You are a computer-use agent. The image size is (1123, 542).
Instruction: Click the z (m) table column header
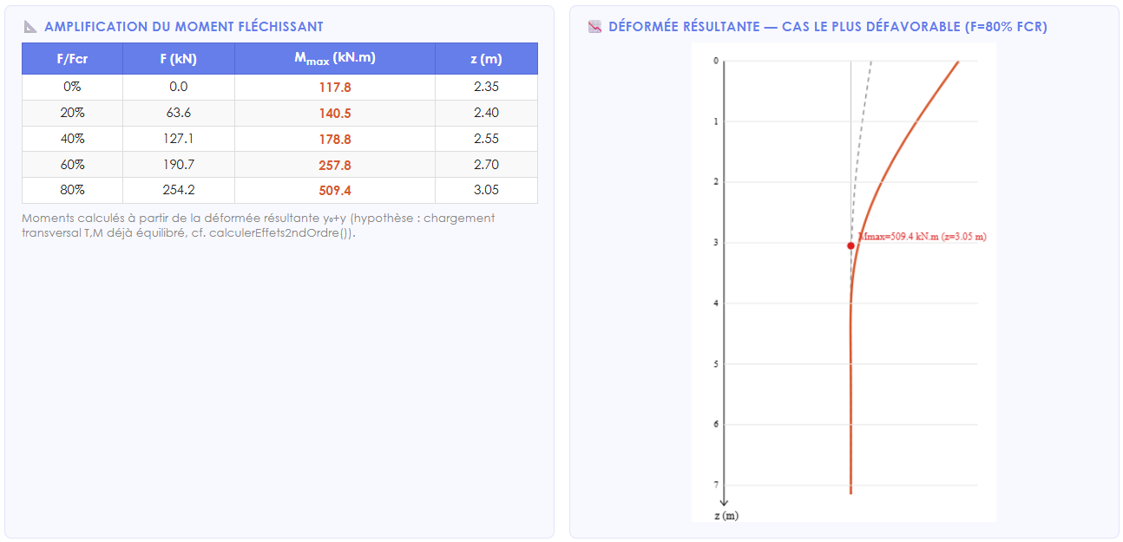pos(486,59)
